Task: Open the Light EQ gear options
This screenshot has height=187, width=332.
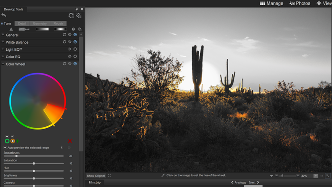Action: (70, 49)
